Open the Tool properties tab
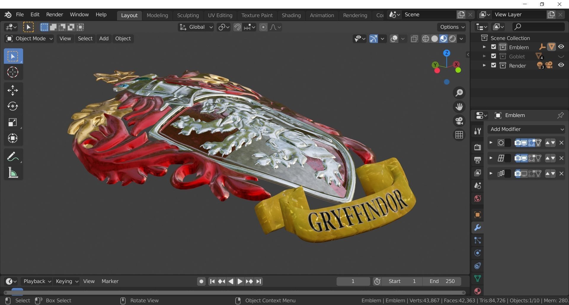 [477, 131]
